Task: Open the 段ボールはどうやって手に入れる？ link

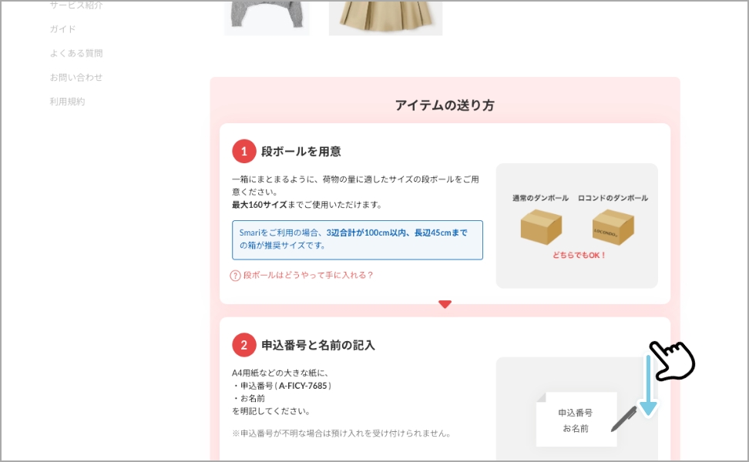Action: point(308,276)
